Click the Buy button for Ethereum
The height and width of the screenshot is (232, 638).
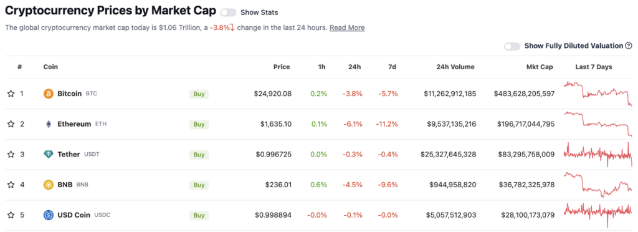point(199,125)
